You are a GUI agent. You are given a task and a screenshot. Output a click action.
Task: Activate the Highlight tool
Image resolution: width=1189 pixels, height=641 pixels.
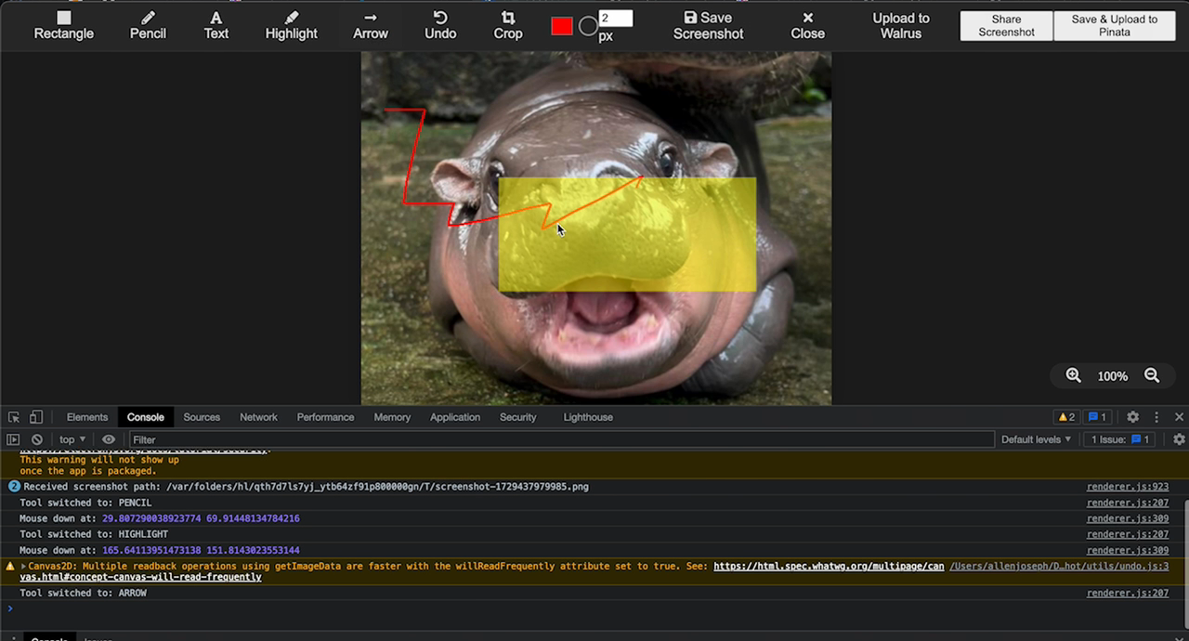[x=291, y=25]
